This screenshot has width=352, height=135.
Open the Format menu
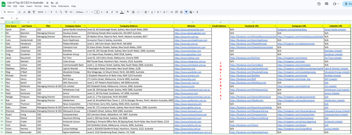pos(38,6)
